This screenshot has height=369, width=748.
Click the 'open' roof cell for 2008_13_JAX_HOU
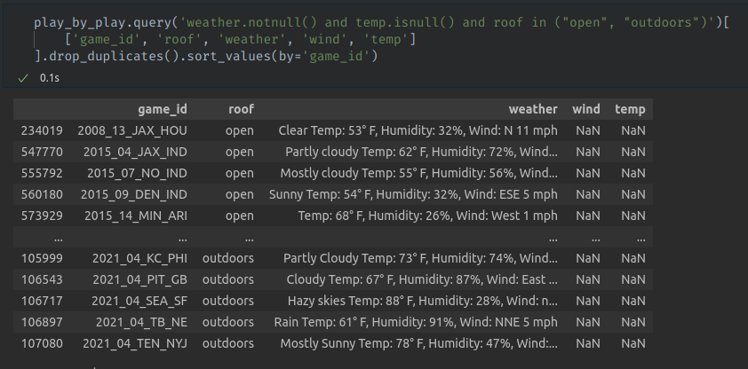[x=240, y=130]
